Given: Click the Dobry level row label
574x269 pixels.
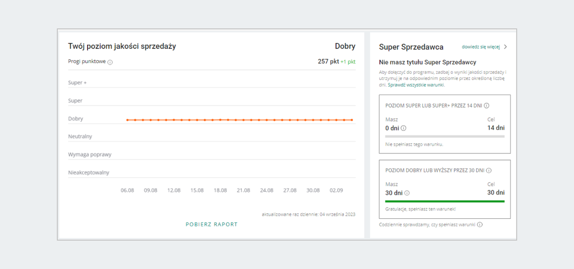Looking at the screenshot, I should [76, 118].
